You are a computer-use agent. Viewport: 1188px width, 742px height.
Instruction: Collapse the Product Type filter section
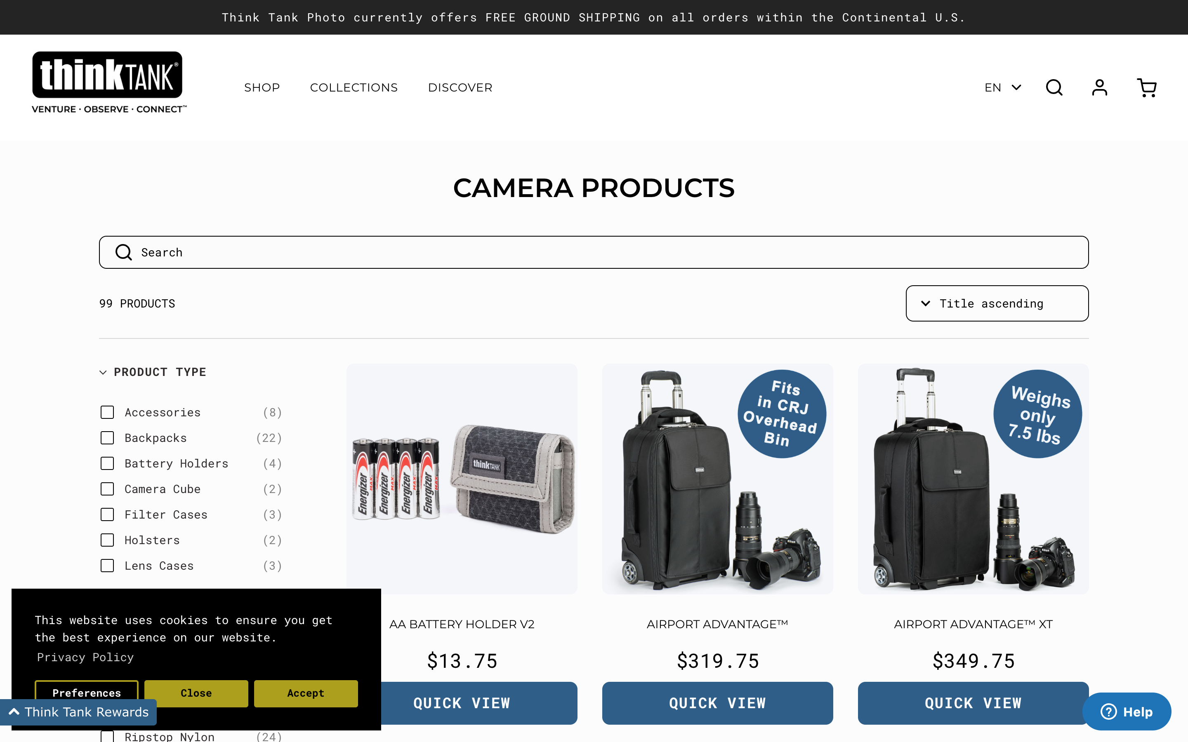pyautogui.click(x=153, y=372)
